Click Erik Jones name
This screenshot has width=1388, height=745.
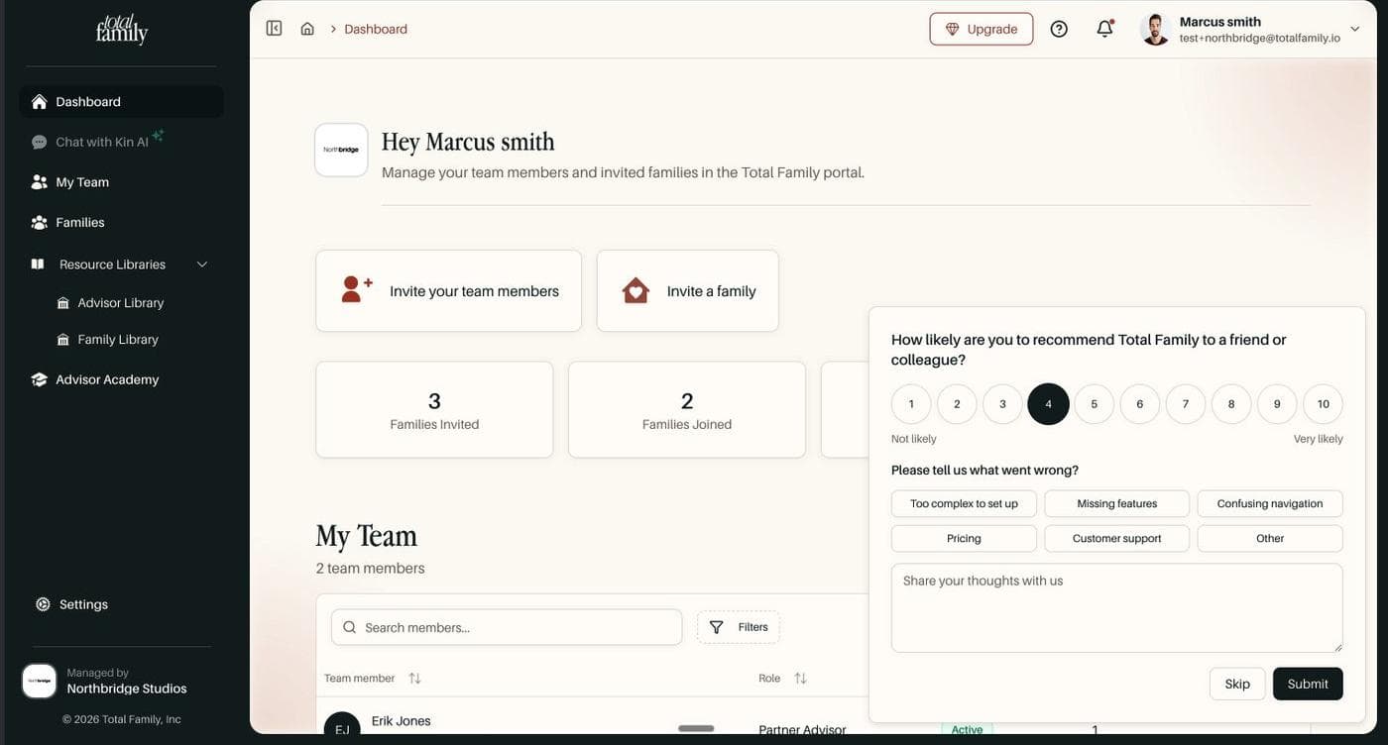(402, 721)
